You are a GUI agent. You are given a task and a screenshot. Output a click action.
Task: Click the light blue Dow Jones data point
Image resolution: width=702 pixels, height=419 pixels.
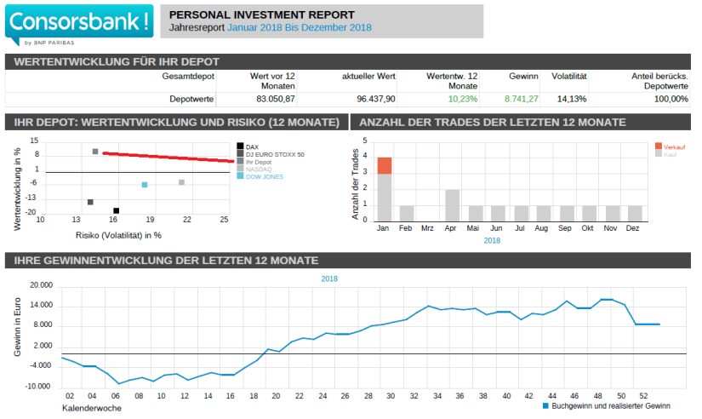pos(145,185)
